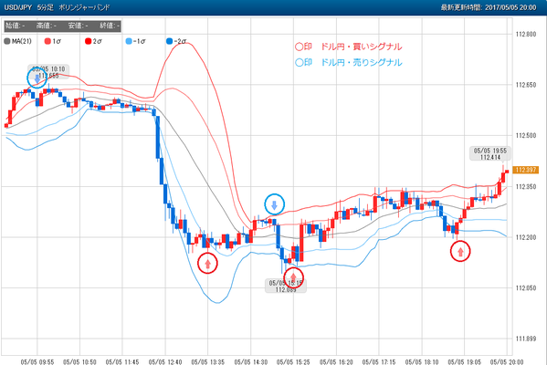Click the 05/05 10:10 price tooltip
Image resolution: width=547 pixels, height=365 pixels.
point(48,72)
